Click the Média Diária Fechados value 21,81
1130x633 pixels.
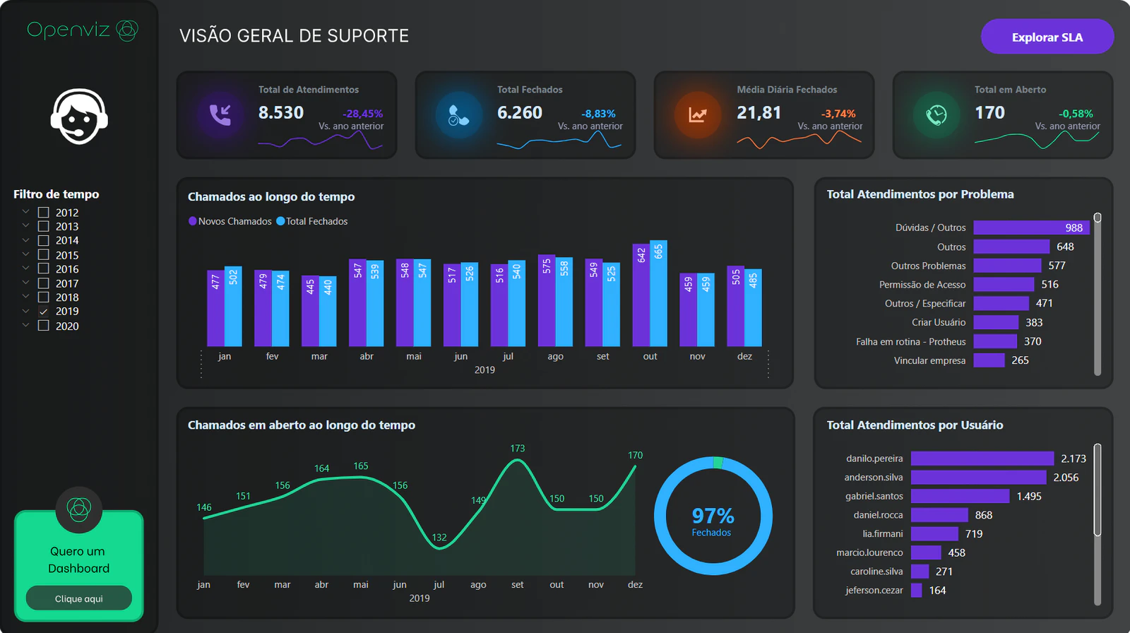[759, 112]
